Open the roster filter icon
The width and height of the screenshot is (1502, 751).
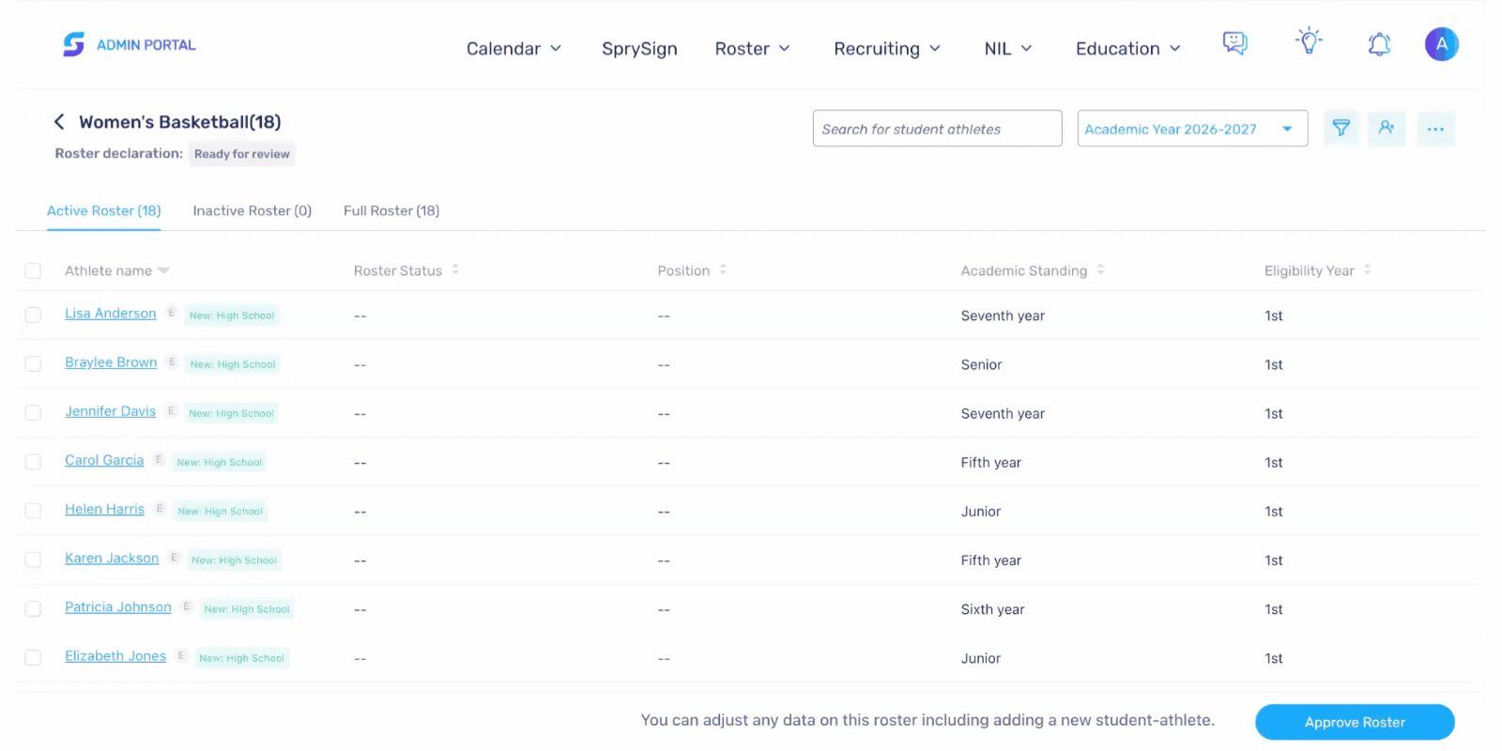(x=1341, y=129)
